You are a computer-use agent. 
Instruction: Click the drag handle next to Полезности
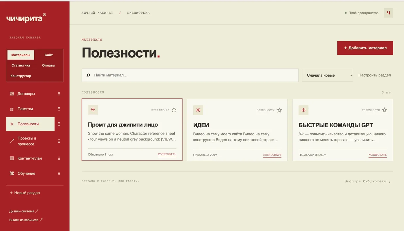coord(59,124)
